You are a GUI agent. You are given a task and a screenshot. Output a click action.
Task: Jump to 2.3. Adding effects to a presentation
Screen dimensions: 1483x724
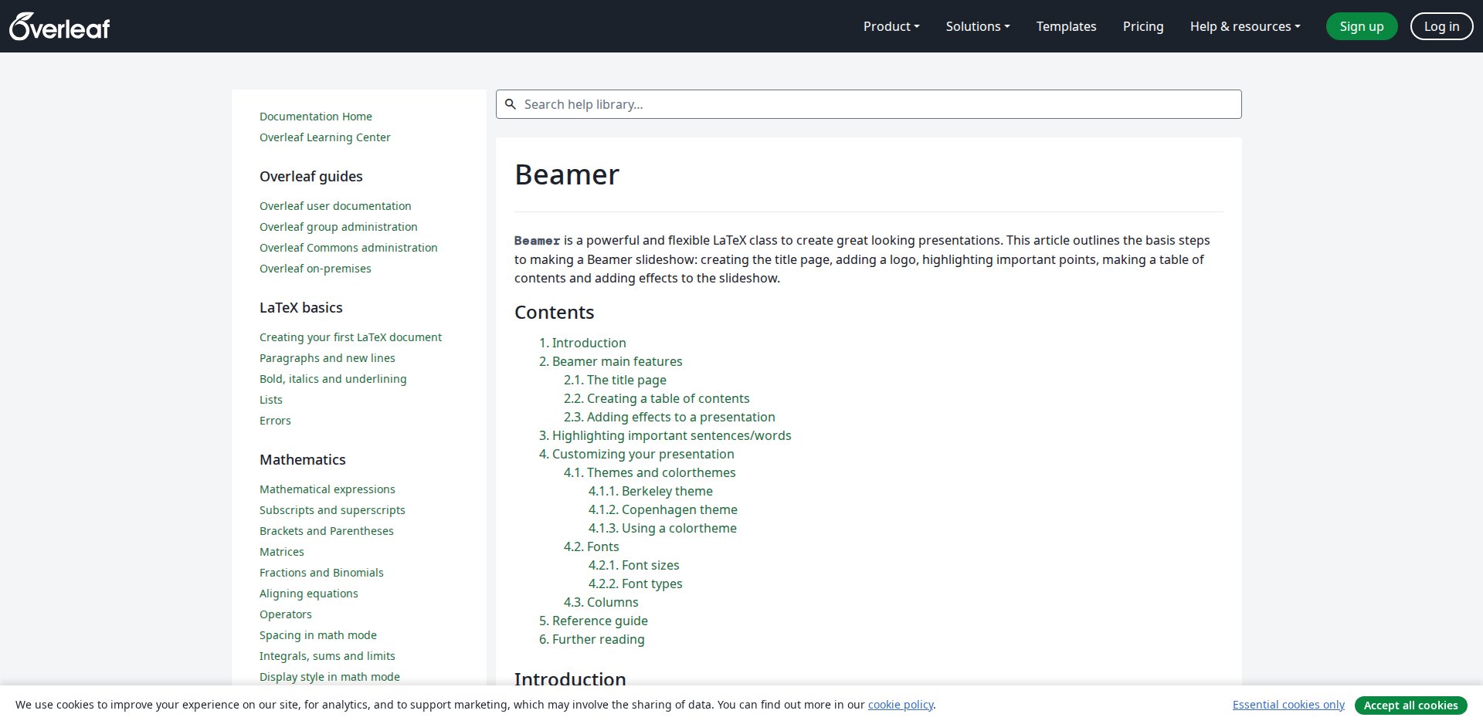(670, 417)
